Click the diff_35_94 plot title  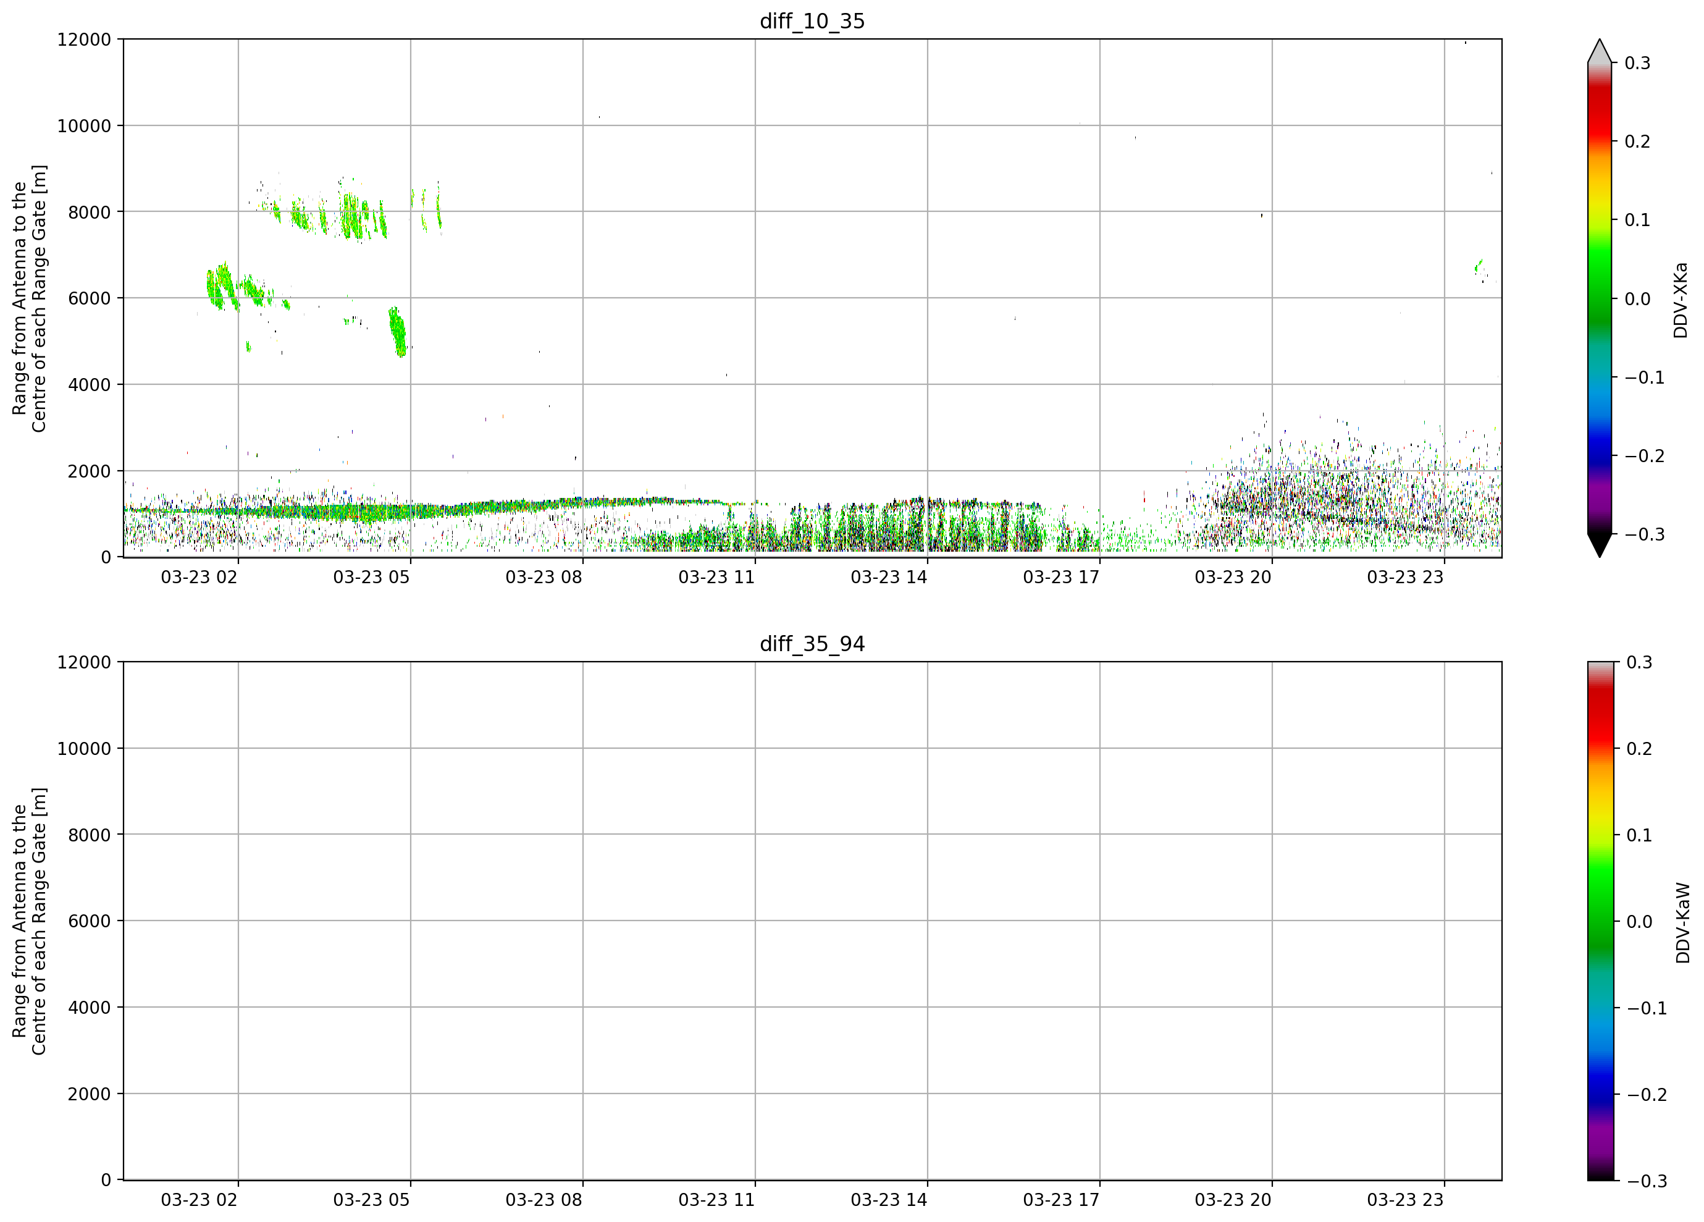[x=812, y=644]
